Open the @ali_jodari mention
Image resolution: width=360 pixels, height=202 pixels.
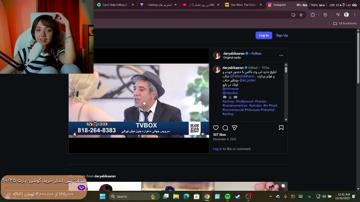tap(247, 80)
